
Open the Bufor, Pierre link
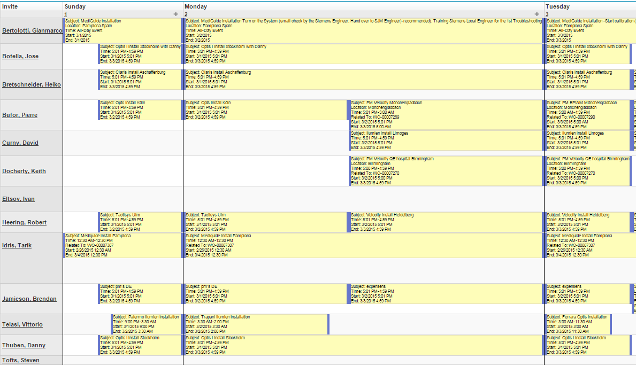click(x=20, y=115)
